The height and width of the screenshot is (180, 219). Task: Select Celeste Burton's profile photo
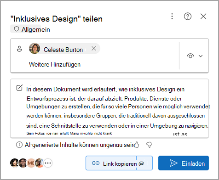click(x=35, y=48)
